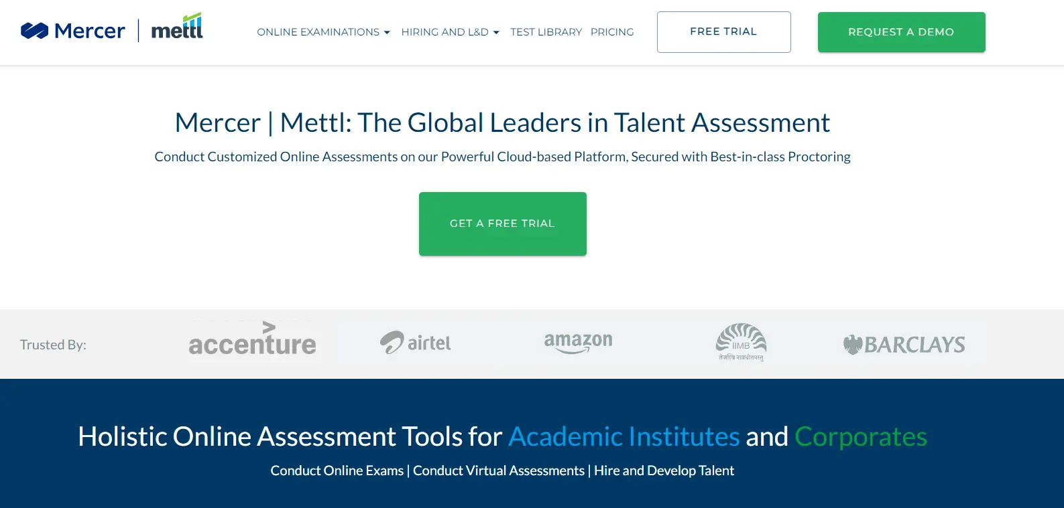Click the main headline 'Mercer | Mettl: The Global Leaders'
The image size is (1064, 508).
(x=502, y=122)
